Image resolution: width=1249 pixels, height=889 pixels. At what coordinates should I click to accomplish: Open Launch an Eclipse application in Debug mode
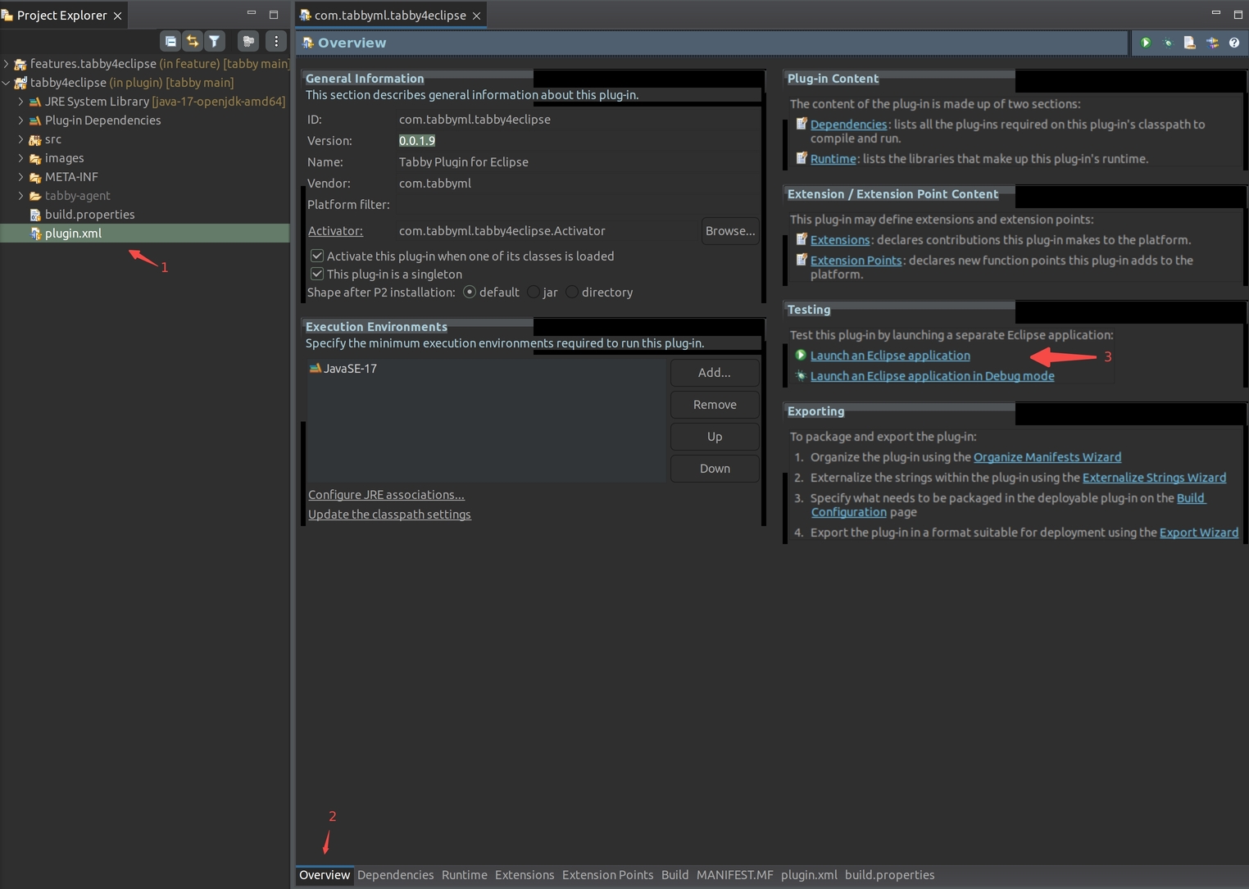click(932, 376)
